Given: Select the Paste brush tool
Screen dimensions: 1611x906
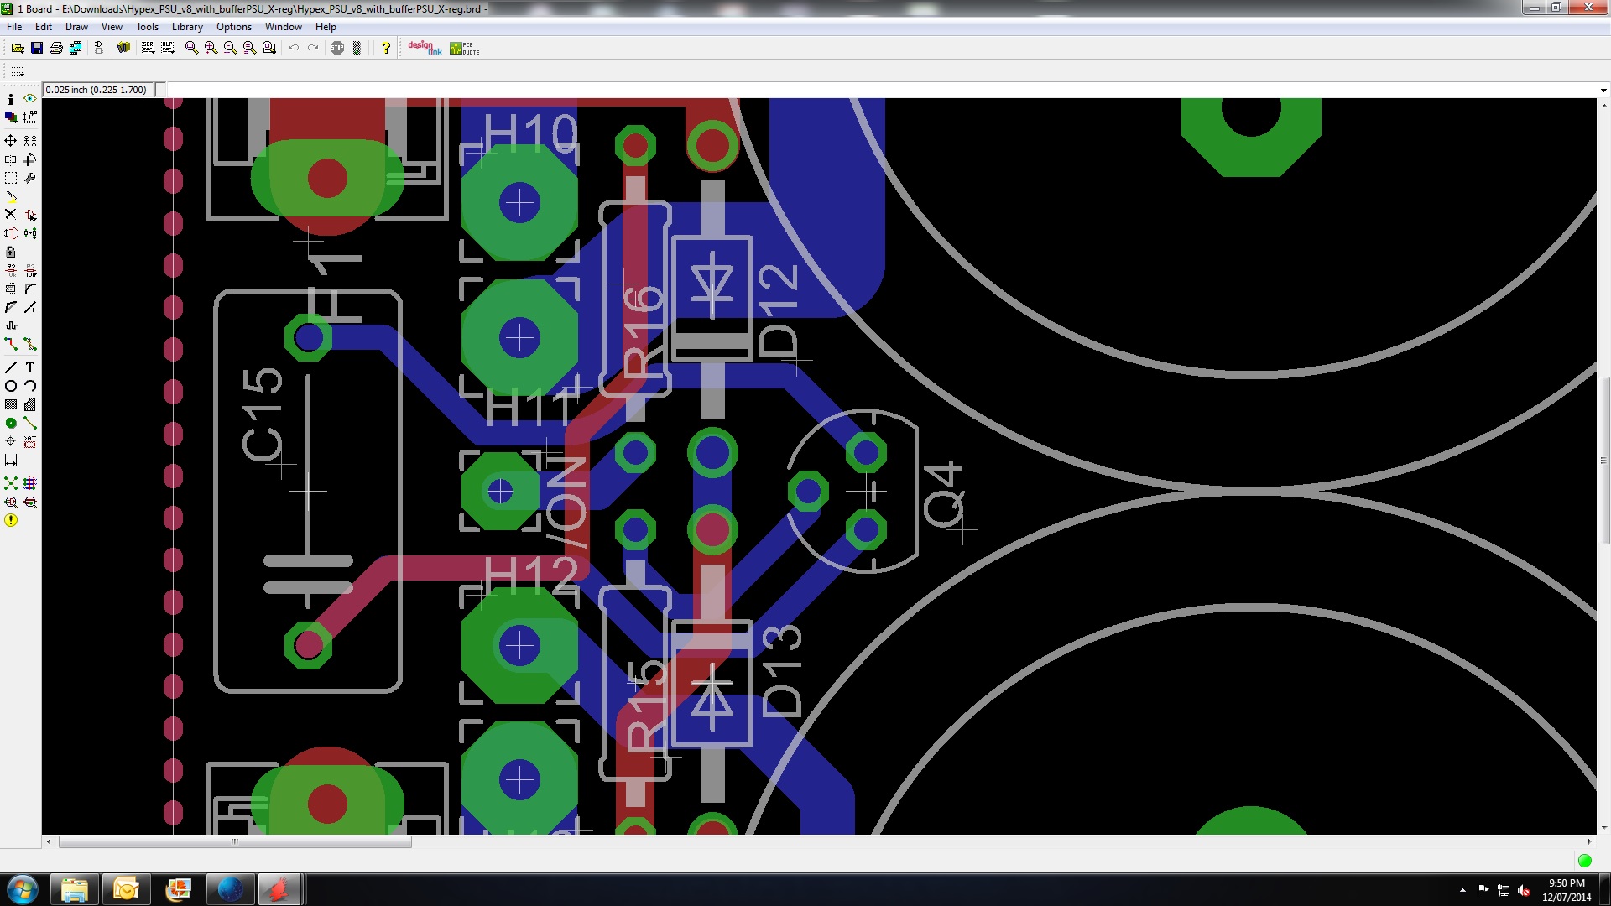Looking at the screenshot, I should pos(11,196).
